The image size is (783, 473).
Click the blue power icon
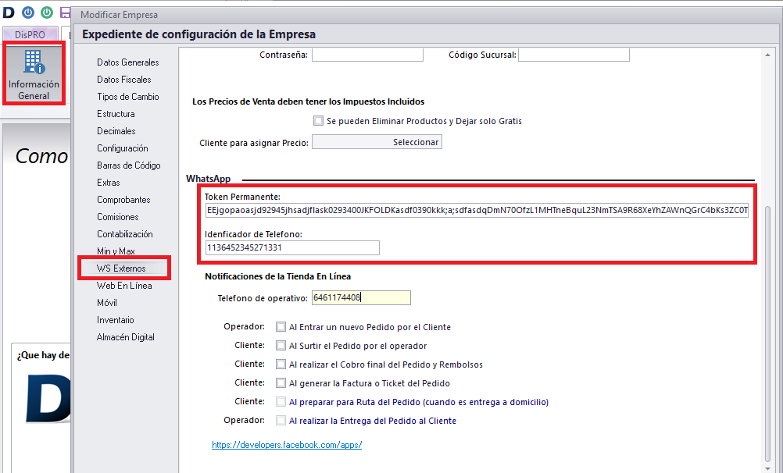[27, 13]
